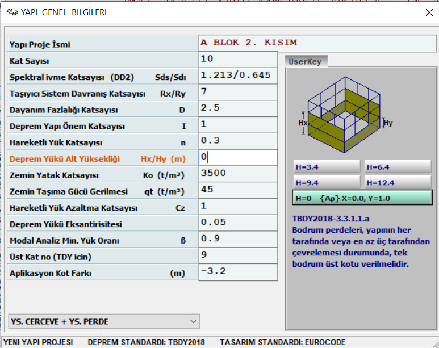Click the Spektral ivme Katsayısı (DD2) label
This screenshot has height=348, width=439.
click(x=72, y=77)
